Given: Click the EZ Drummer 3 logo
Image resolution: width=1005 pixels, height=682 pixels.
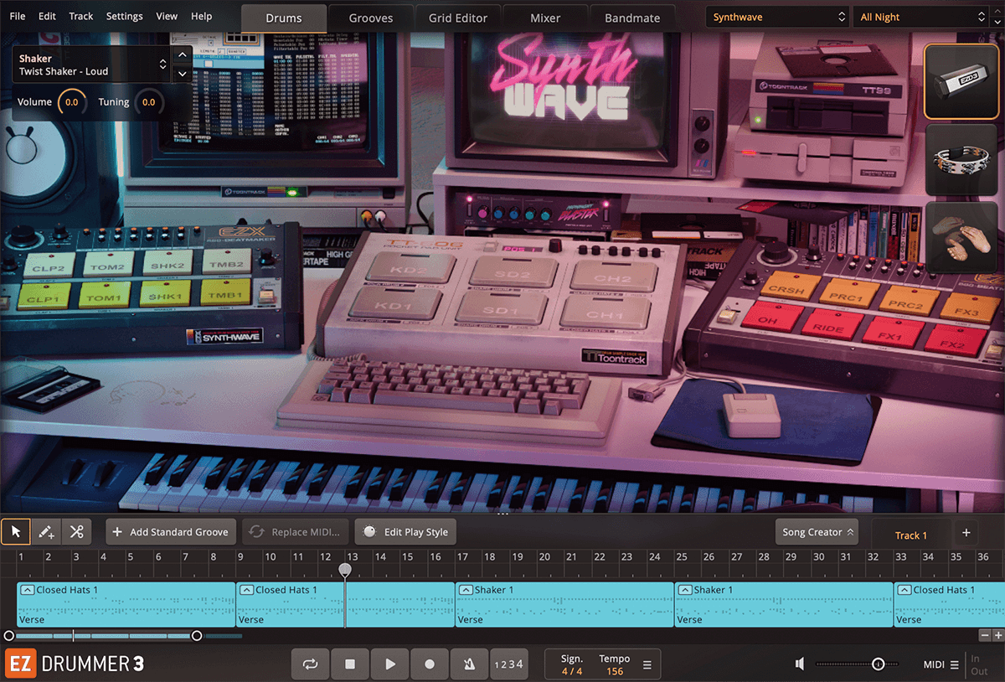Looking at the screenshot, I should pos(75,664).
